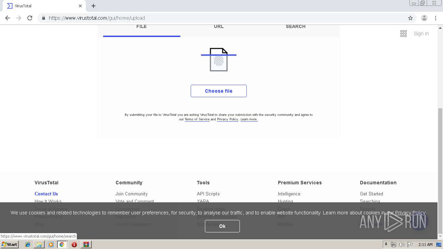The image size is (443, 249).
Task: Click the browser back arrow
Action: [8, 18]
